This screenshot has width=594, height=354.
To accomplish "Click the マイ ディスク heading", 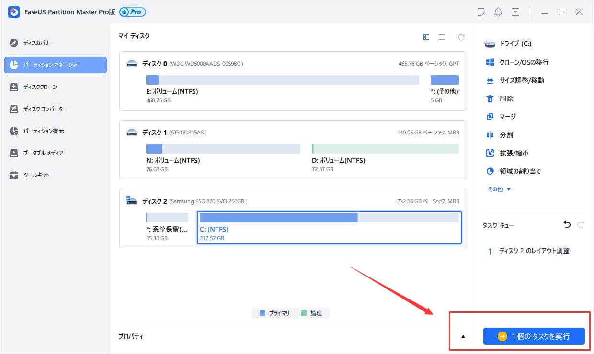I will coord(134,36).
